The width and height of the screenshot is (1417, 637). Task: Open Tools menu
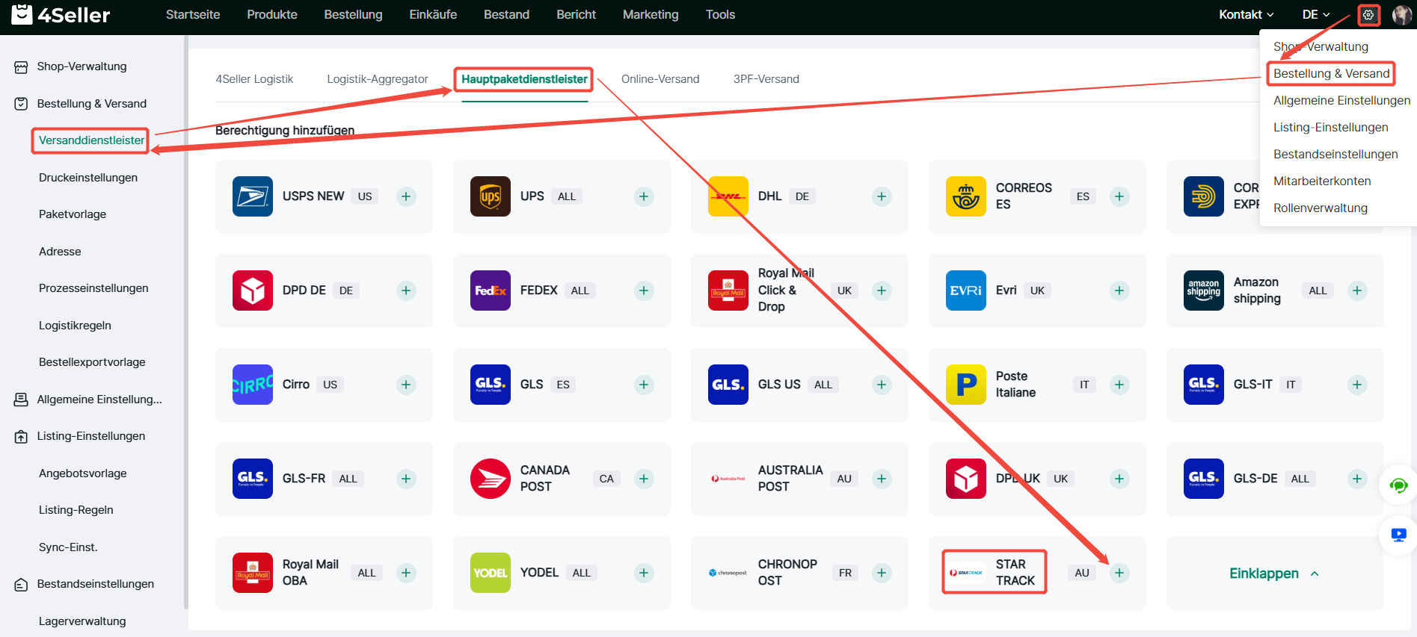(x=720, y=15)
